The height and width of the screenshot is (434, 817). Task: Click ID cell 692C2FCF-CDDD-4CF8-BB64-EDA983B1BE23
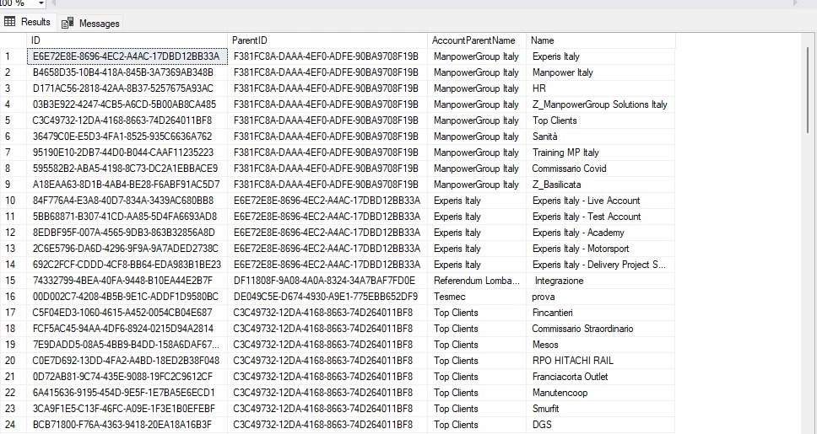[127, 265]
